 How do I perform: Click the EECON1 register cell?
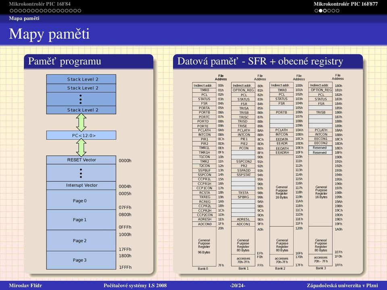coord(320,139)
